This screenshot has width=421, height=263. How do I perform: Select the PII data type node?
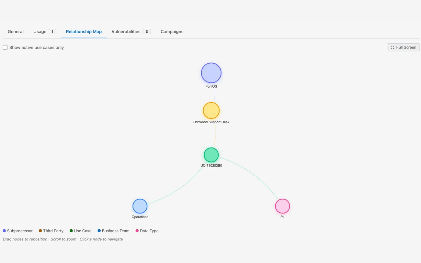282,206
